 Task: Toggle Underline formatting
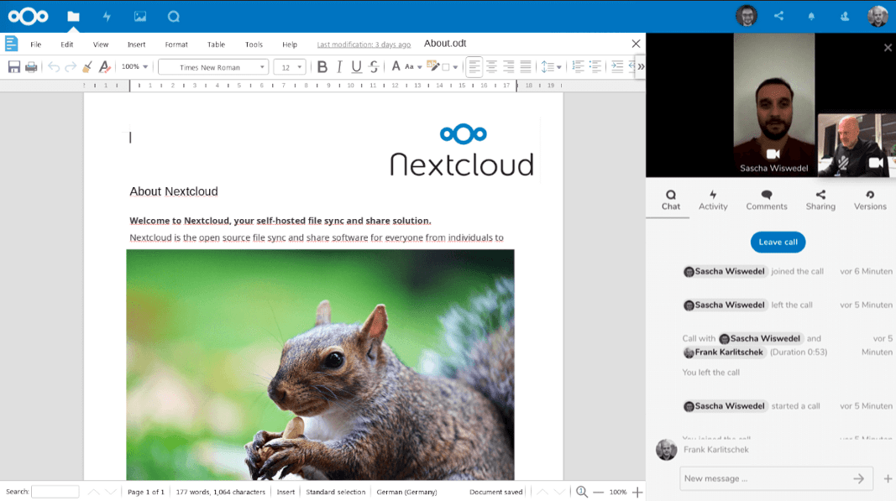[357, 67]
